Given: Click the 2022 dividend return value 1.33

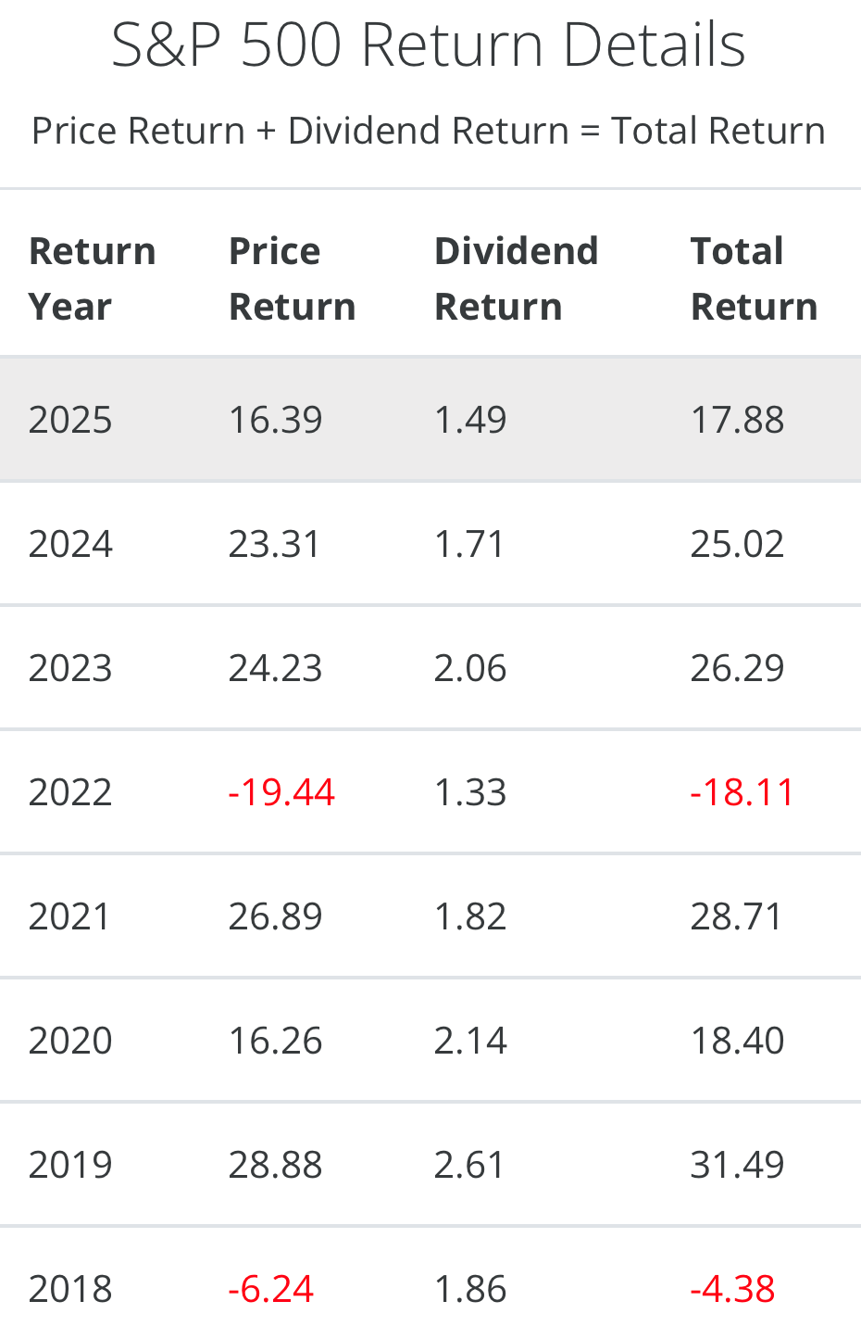Looking at the screenshot, I should (470, 792).
